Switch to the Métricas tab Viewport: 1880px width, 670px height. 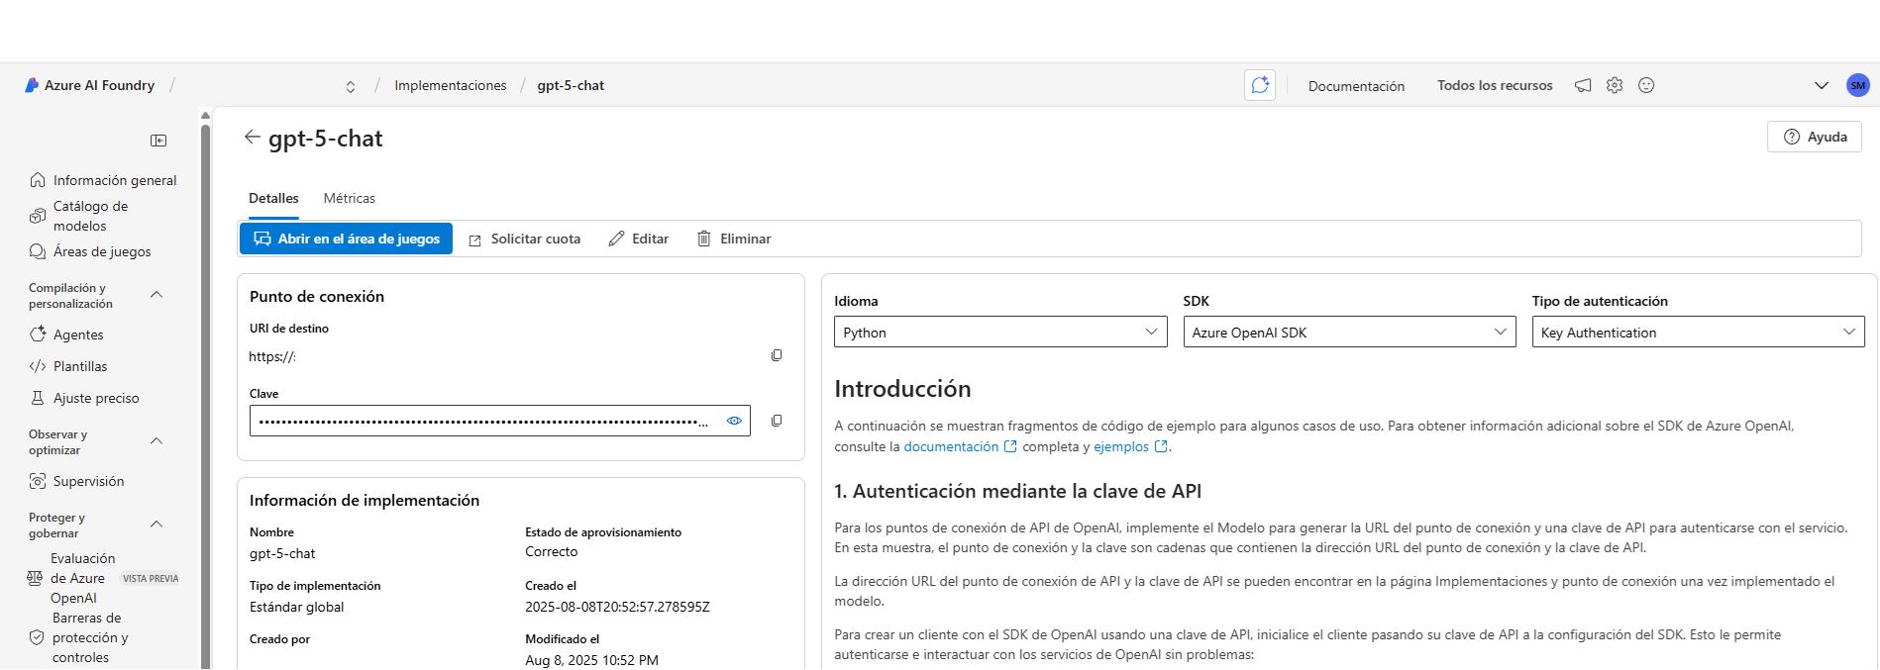[349, 198]
